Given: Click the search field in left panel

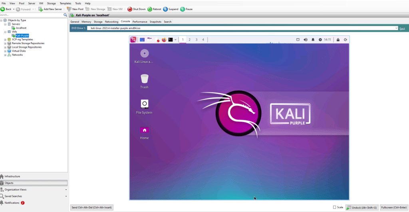Looking at the screenshot, I should [31, 15].
